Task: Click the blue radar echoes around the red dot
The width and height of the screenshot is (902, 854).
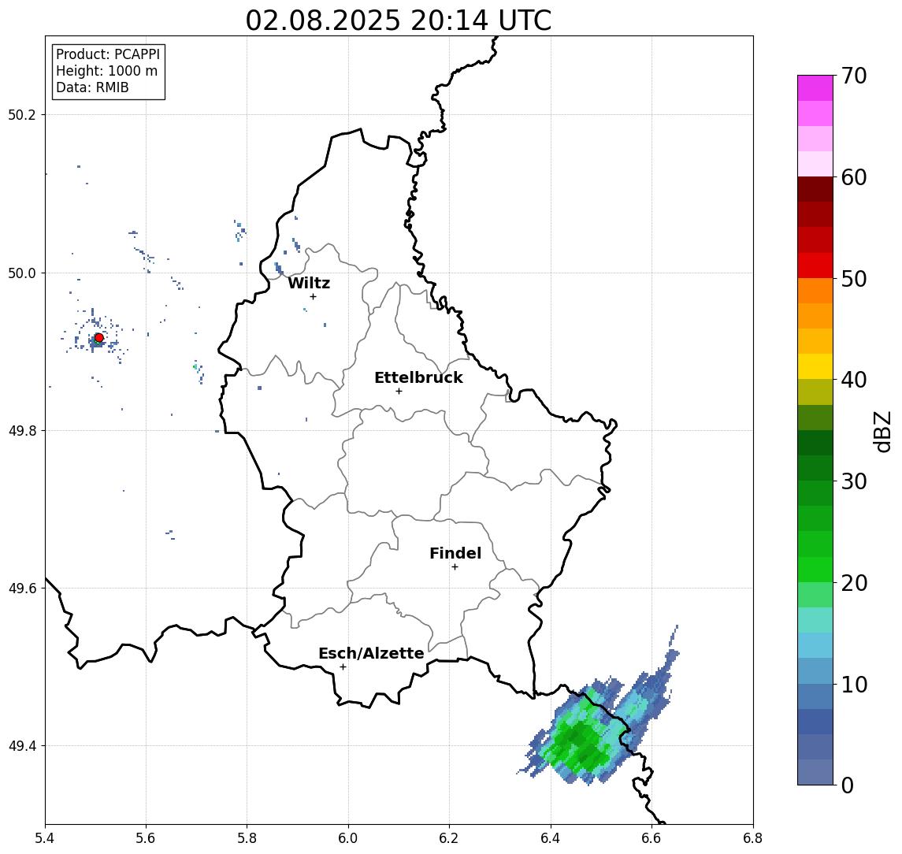Action: click(95, 336)
